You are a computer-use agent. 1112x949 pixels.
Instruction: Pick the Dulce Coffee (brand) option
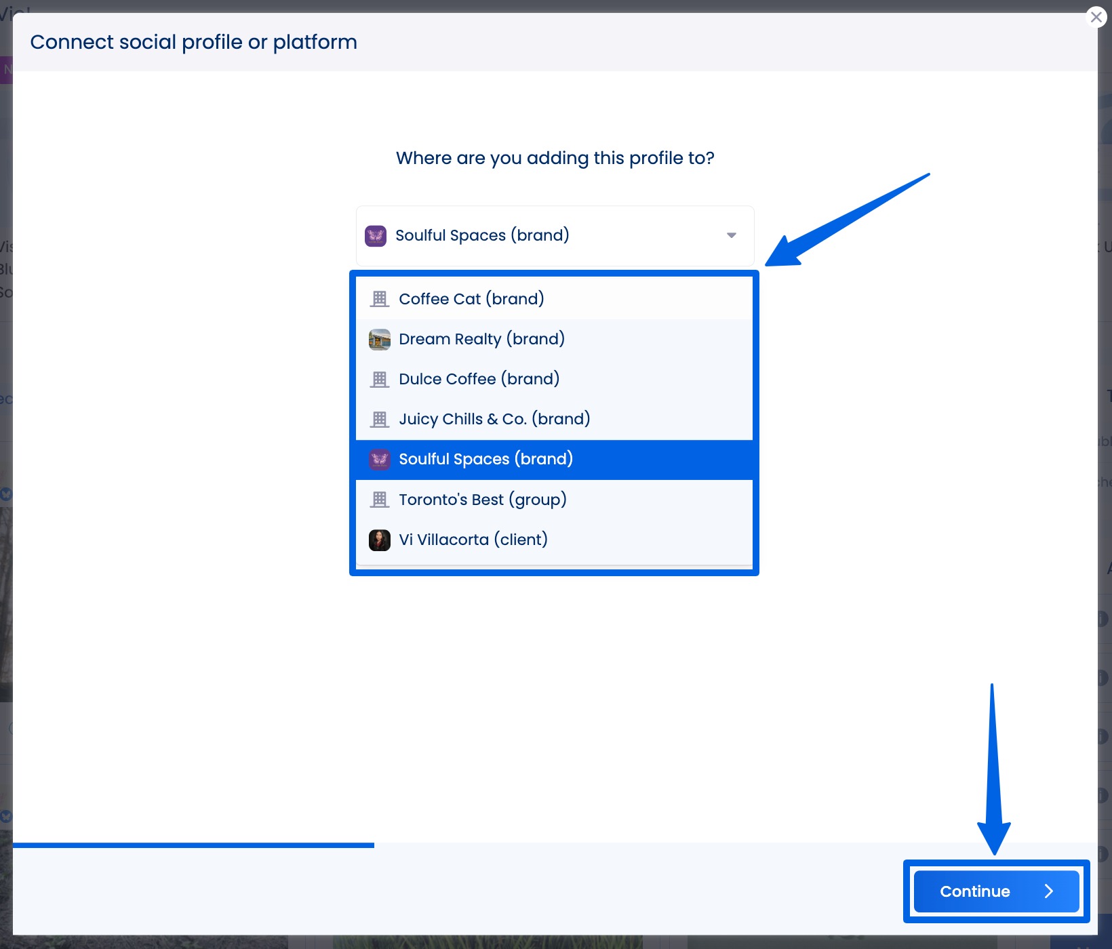pos(479,379)
